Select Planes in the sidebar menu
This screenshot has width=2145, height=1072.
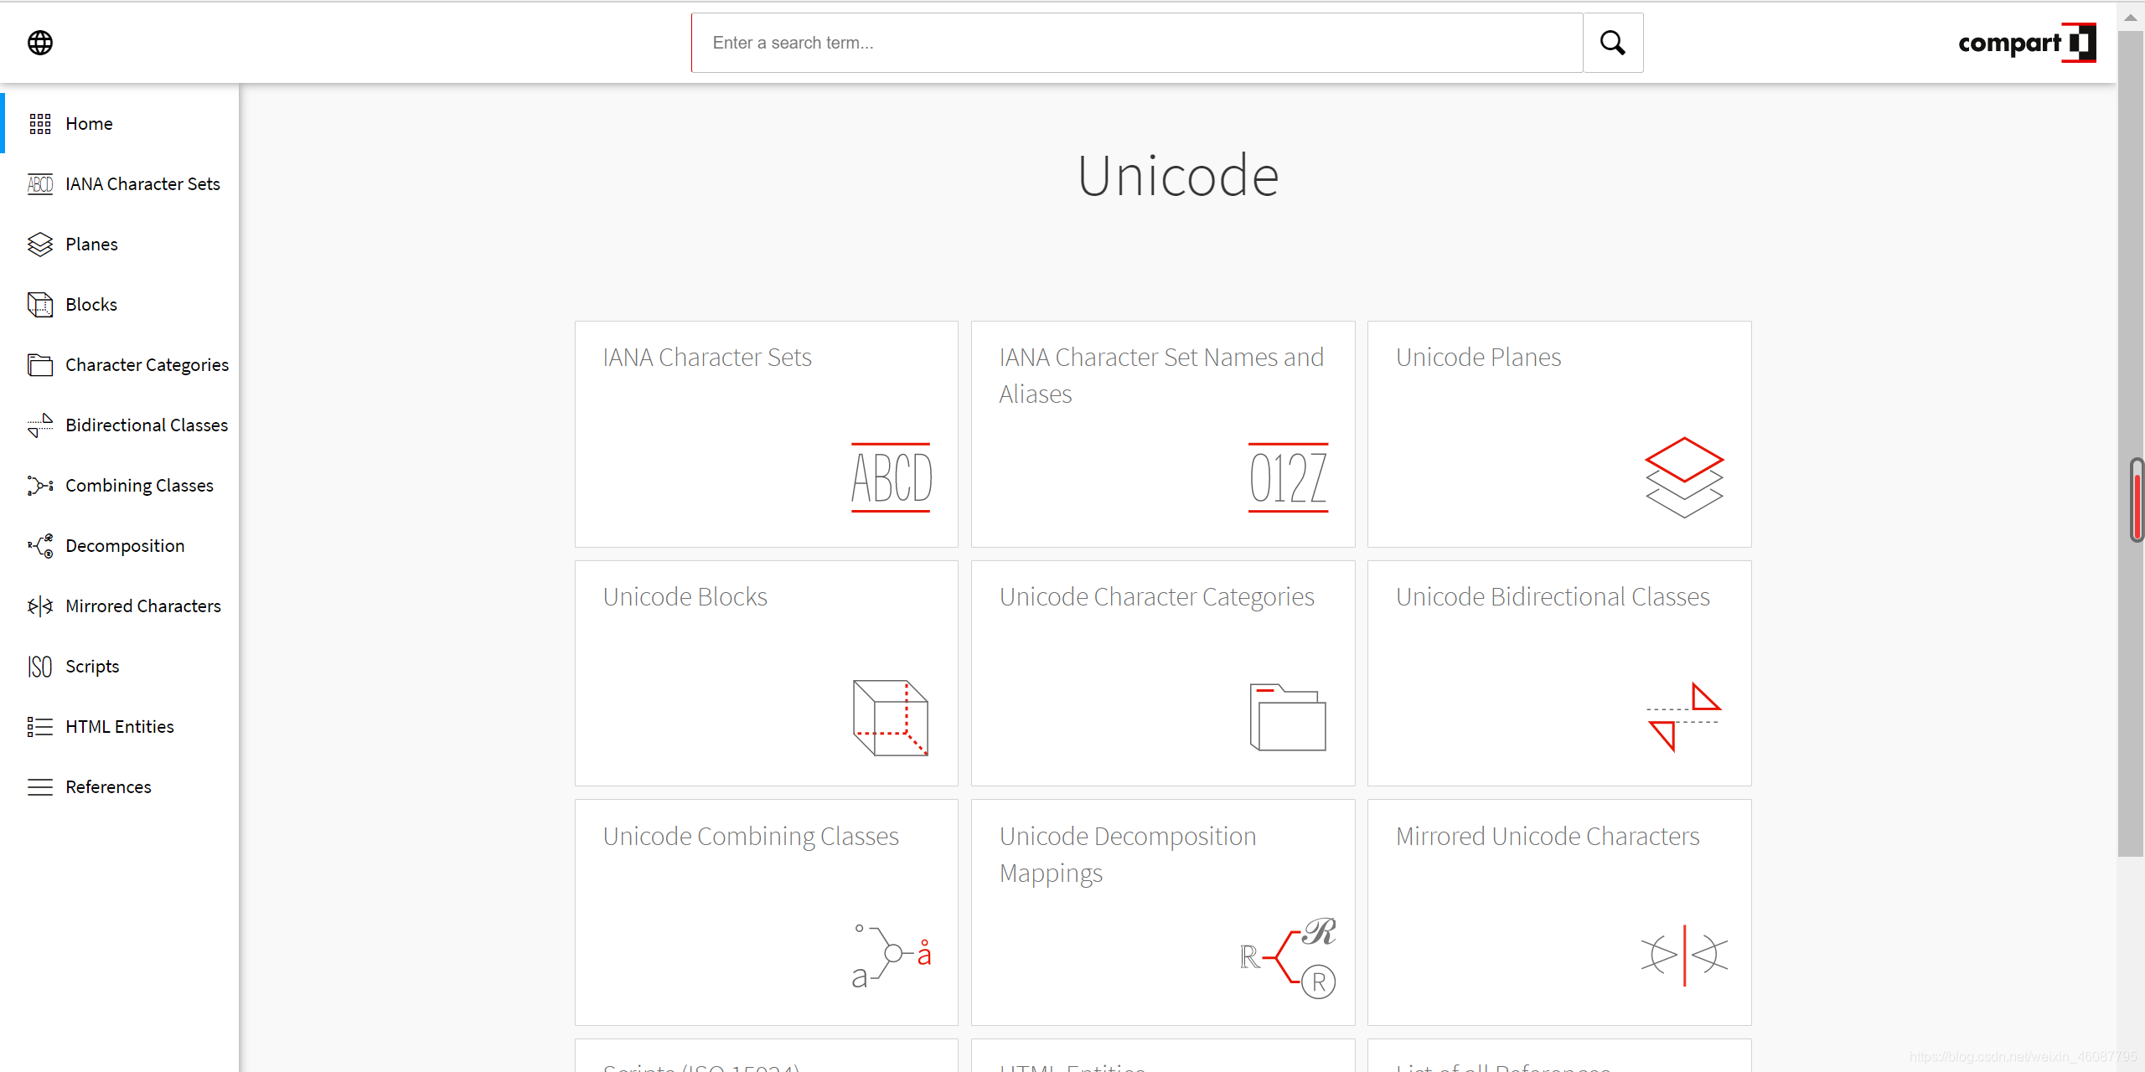91,245
